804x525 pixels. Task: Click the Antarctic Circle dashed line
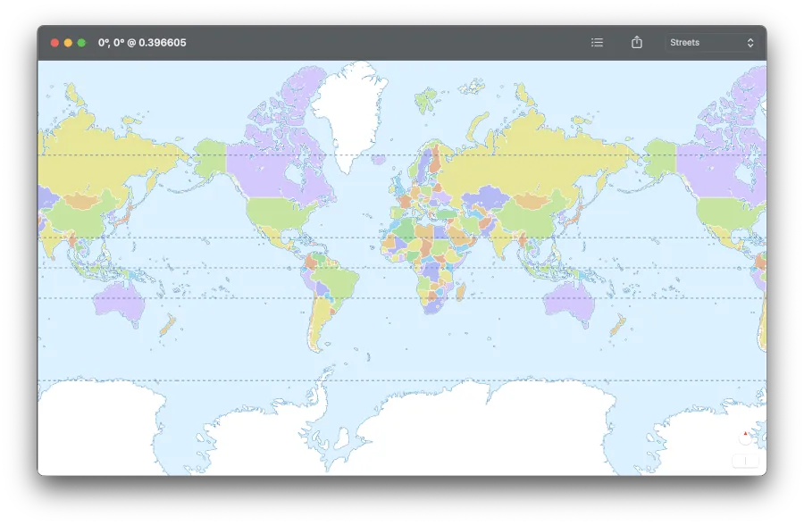click(268, 380)
